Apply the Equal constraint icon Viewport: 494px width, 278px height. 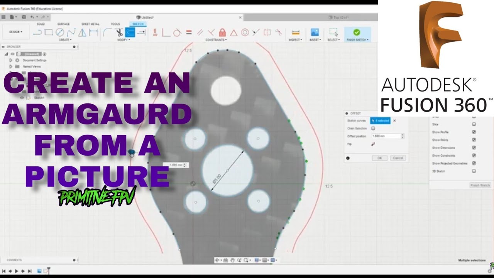189,33
